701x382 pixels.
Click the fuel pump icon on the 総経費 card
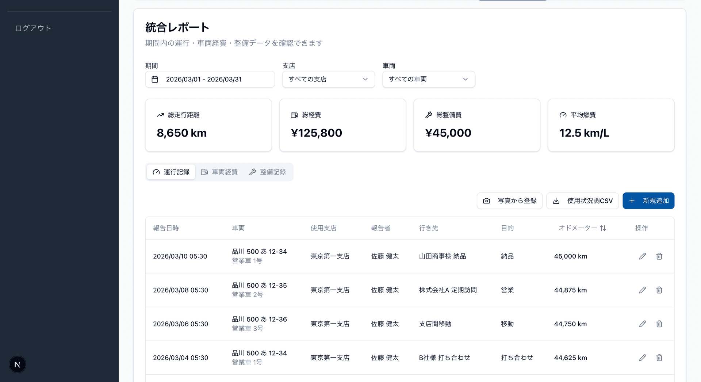coord(294,115)
